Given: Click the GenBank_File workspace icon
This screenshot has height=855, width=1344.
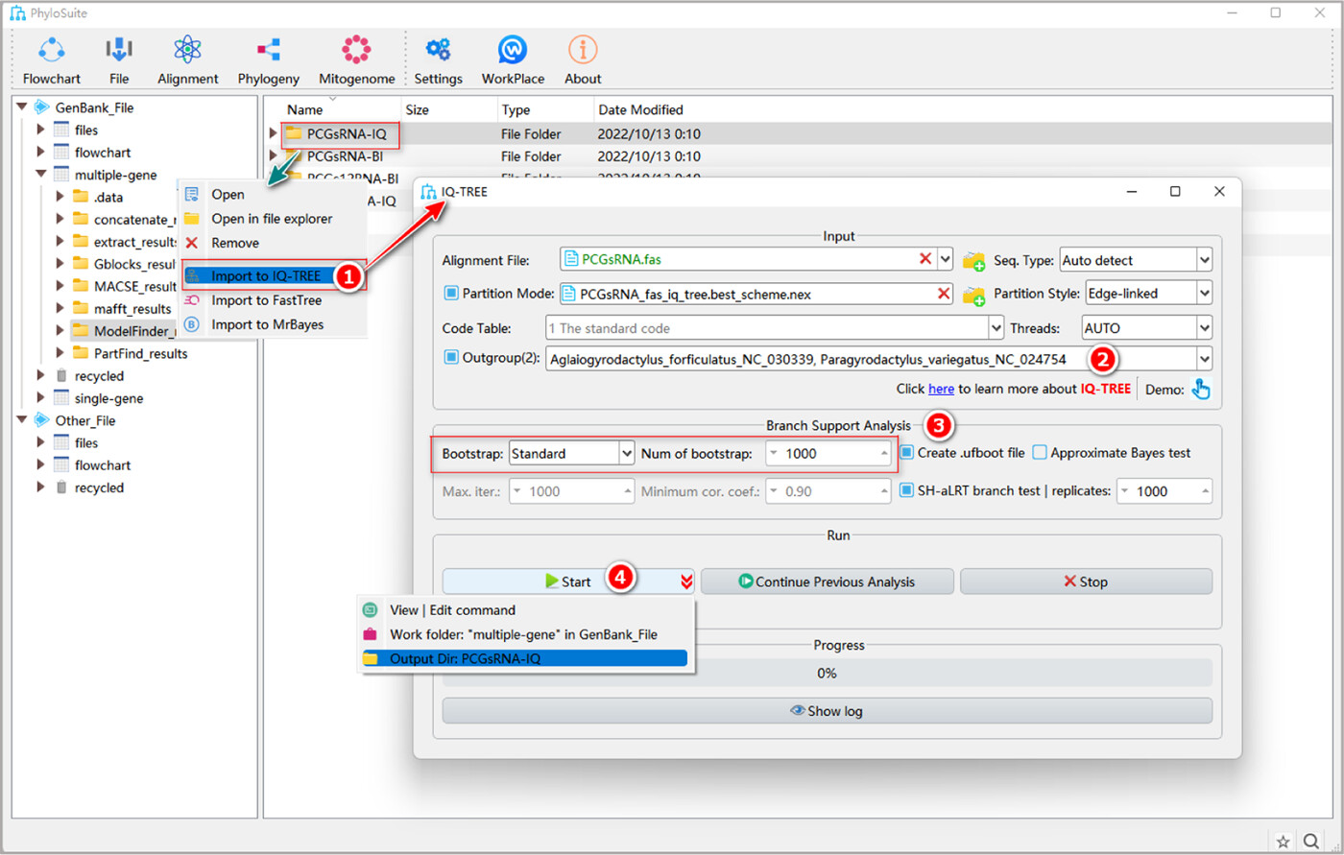Looking at the screenshot, I should point(41,107).
